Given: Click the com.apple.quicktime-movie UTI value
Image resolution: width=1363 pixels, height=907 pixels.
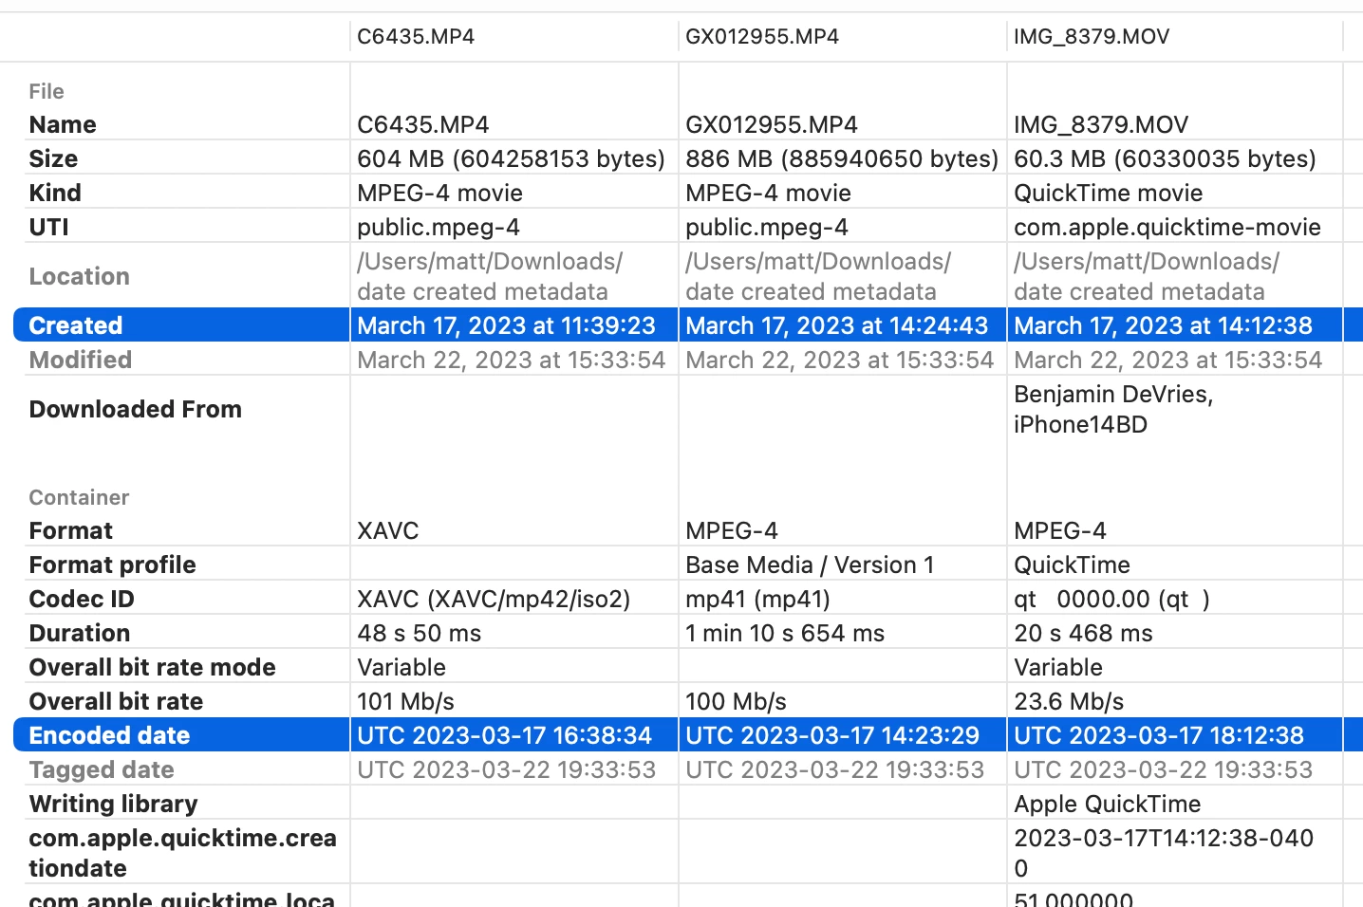Looking at the screenshot, I should click(1167, 227).
